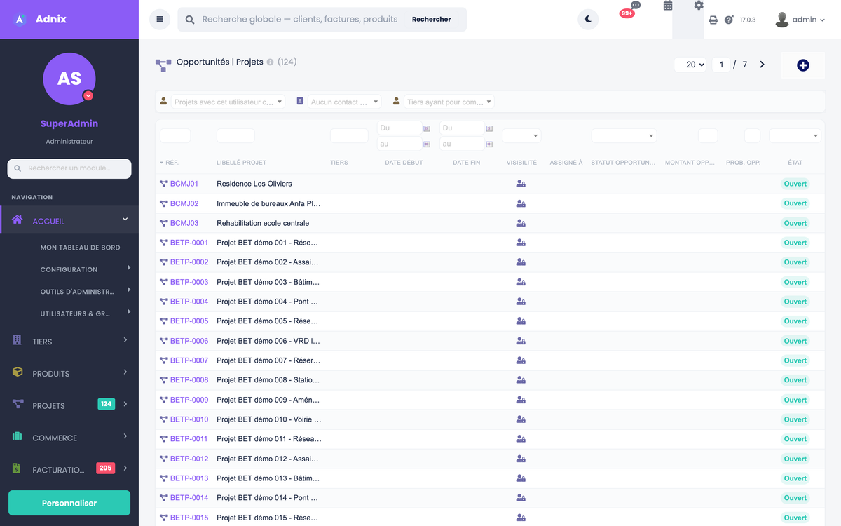Open messages with 99+ badge

pyautogui.click(x=630, y=9)
